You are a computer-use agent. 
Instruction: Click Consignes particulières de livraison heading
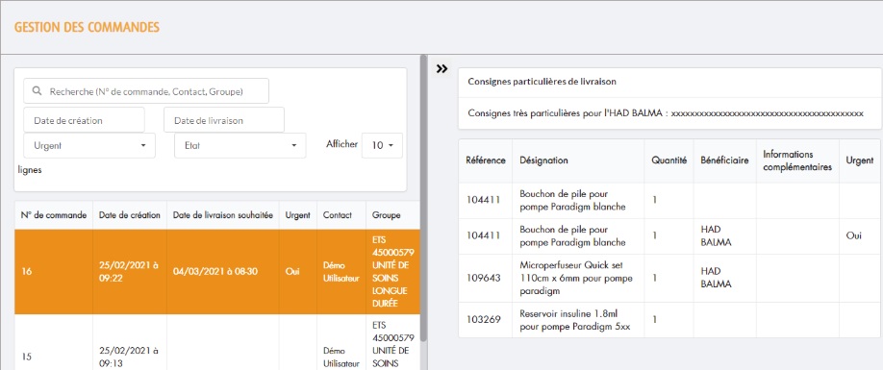click(542, 82)
